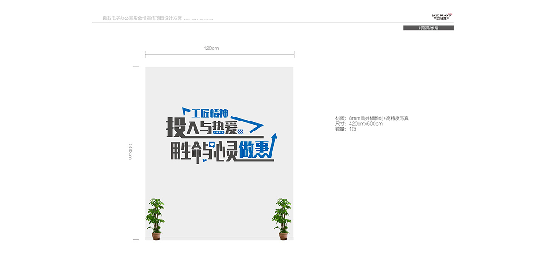Image resolution: width=544 pixels, height=272 pixels.
Task: Click the 420cm width dimension label
Action: click(211, 48)
